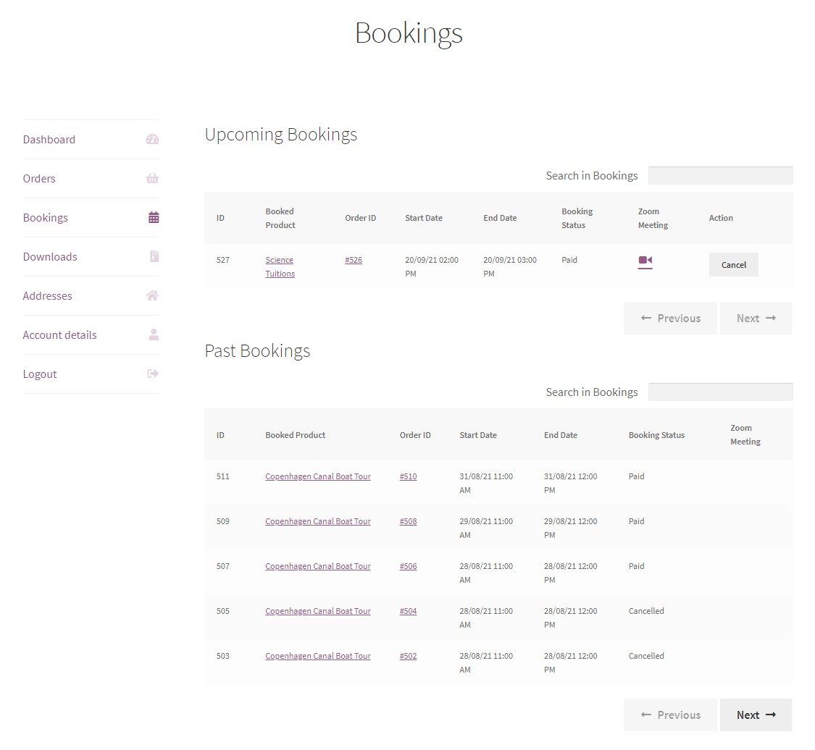
Task: Open the Dashboard menu item
Action: (49, 140)
